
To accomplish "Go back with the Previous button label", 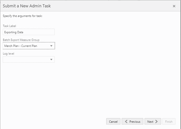I will coord(135,122).
